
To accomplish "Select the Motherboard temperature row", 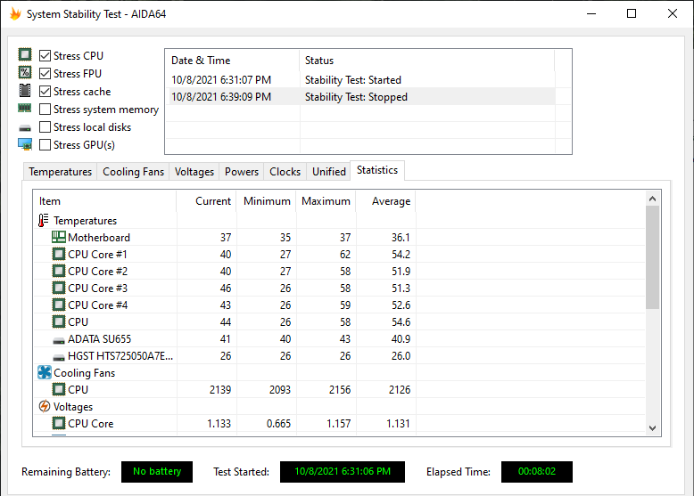I will tap(339, 237).
